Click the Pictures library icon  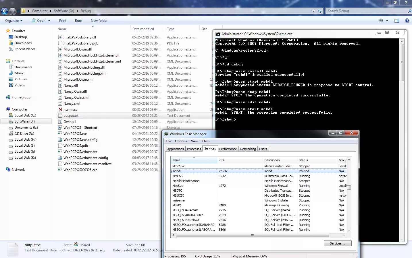[x=11, y=79]
